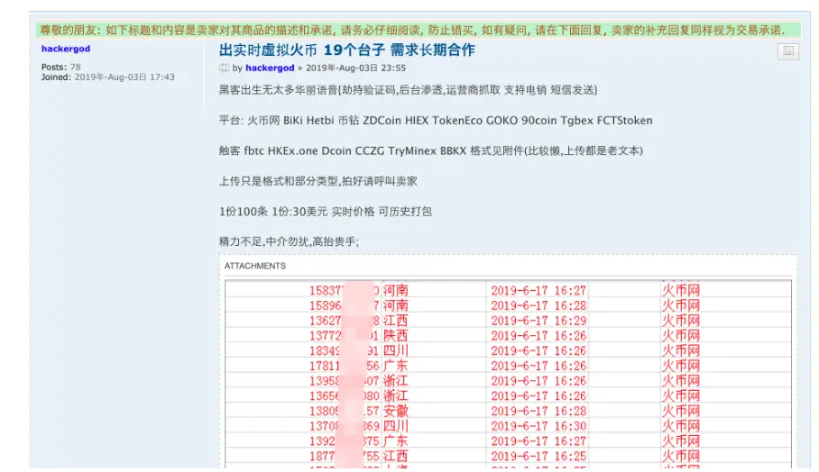Select the line starting 黑客出生无太多华丽语音
The height and width of the screenshot is (472, 819).
pyautogui.click(x=408, y=90)
